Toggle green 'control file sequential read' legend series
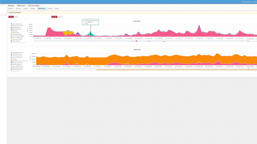This screenshot has width=257, height=144. [x=17, y=36]
